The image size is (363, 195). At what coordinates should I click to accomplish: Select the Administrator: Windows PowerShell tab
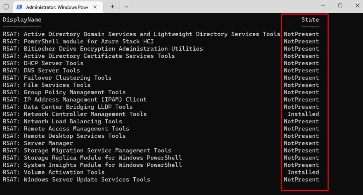tap(57, 7)
